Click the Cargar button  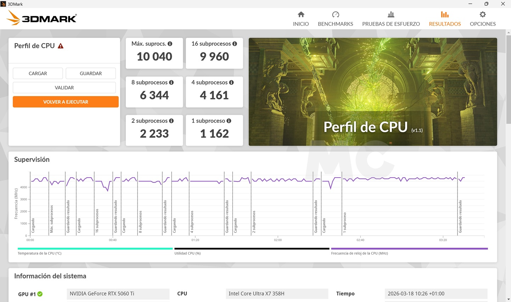(x=38, y=73)
